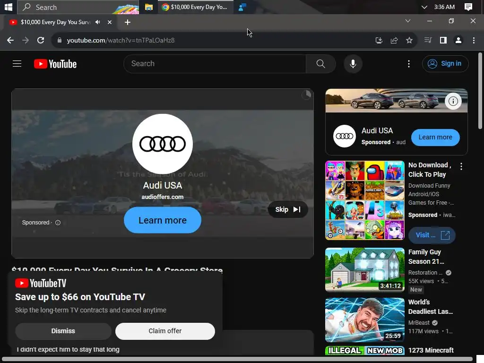
Task: Click the YouTube search magnifier button
Action: [x=321, y=64]
